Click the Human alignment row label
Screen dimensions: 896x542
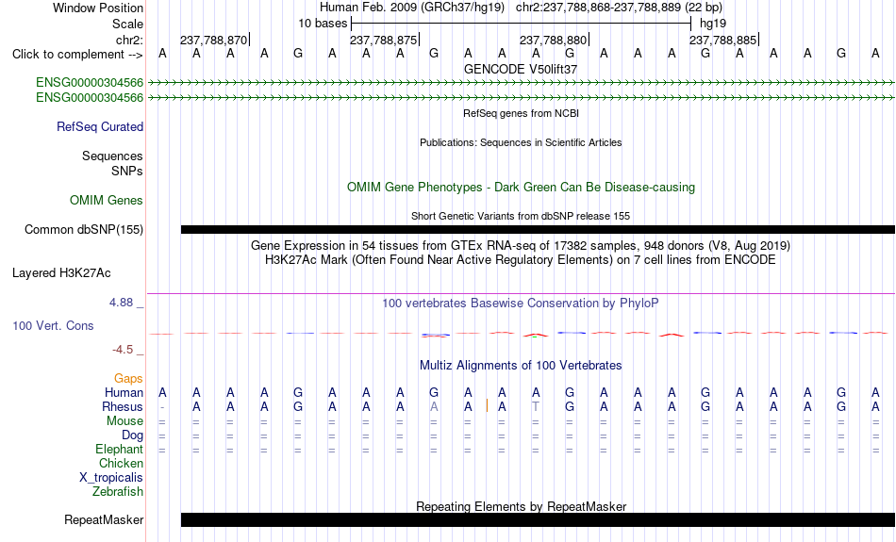tap(124, 393)
